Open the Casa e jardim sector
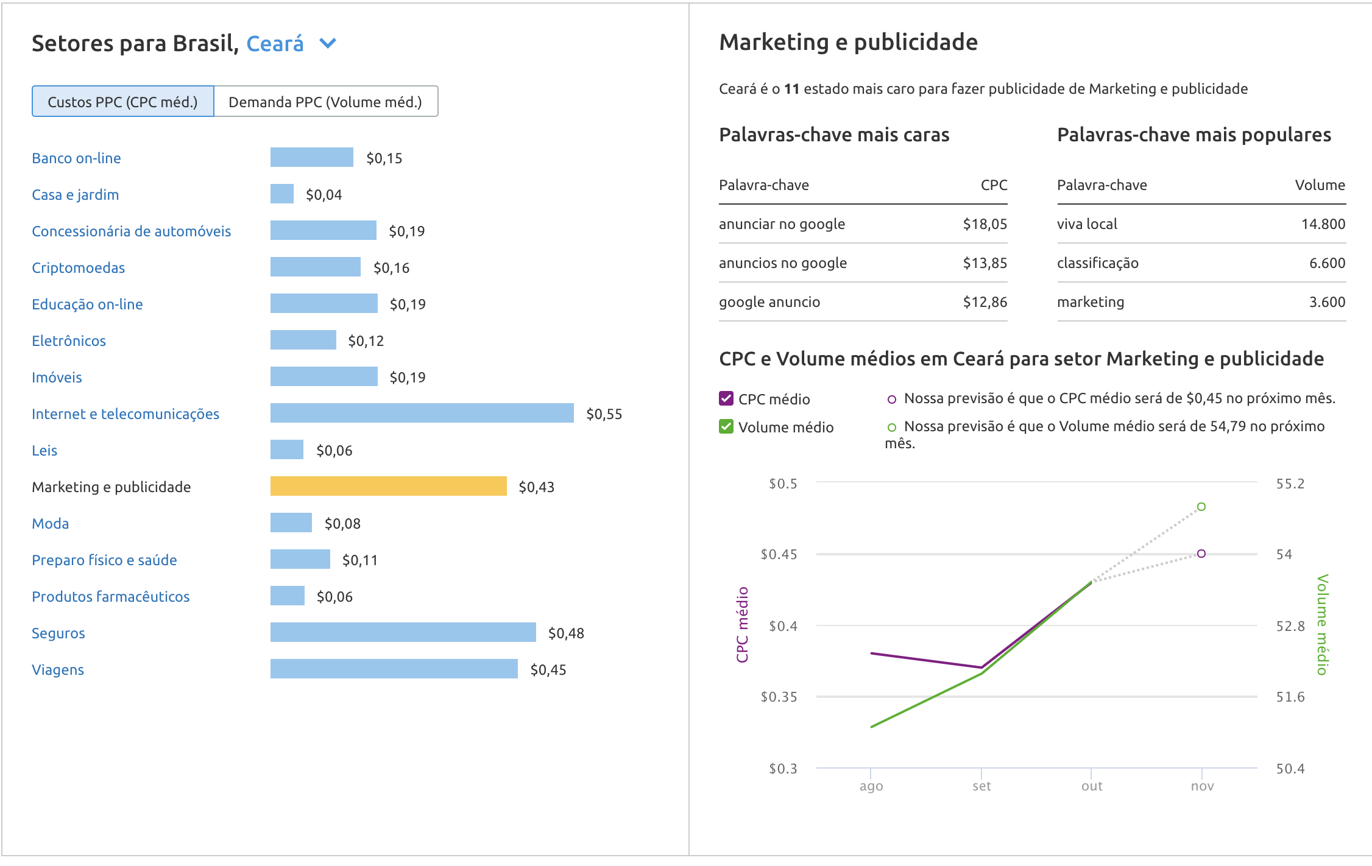Viewport: 1372px width, 866px height. (x=76, y=195)
